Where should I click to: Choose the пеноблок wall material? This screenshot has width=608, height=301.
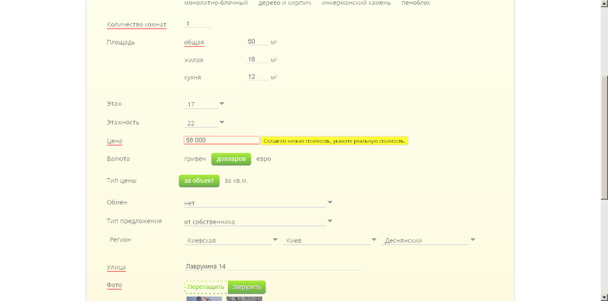tap(416, 3)
